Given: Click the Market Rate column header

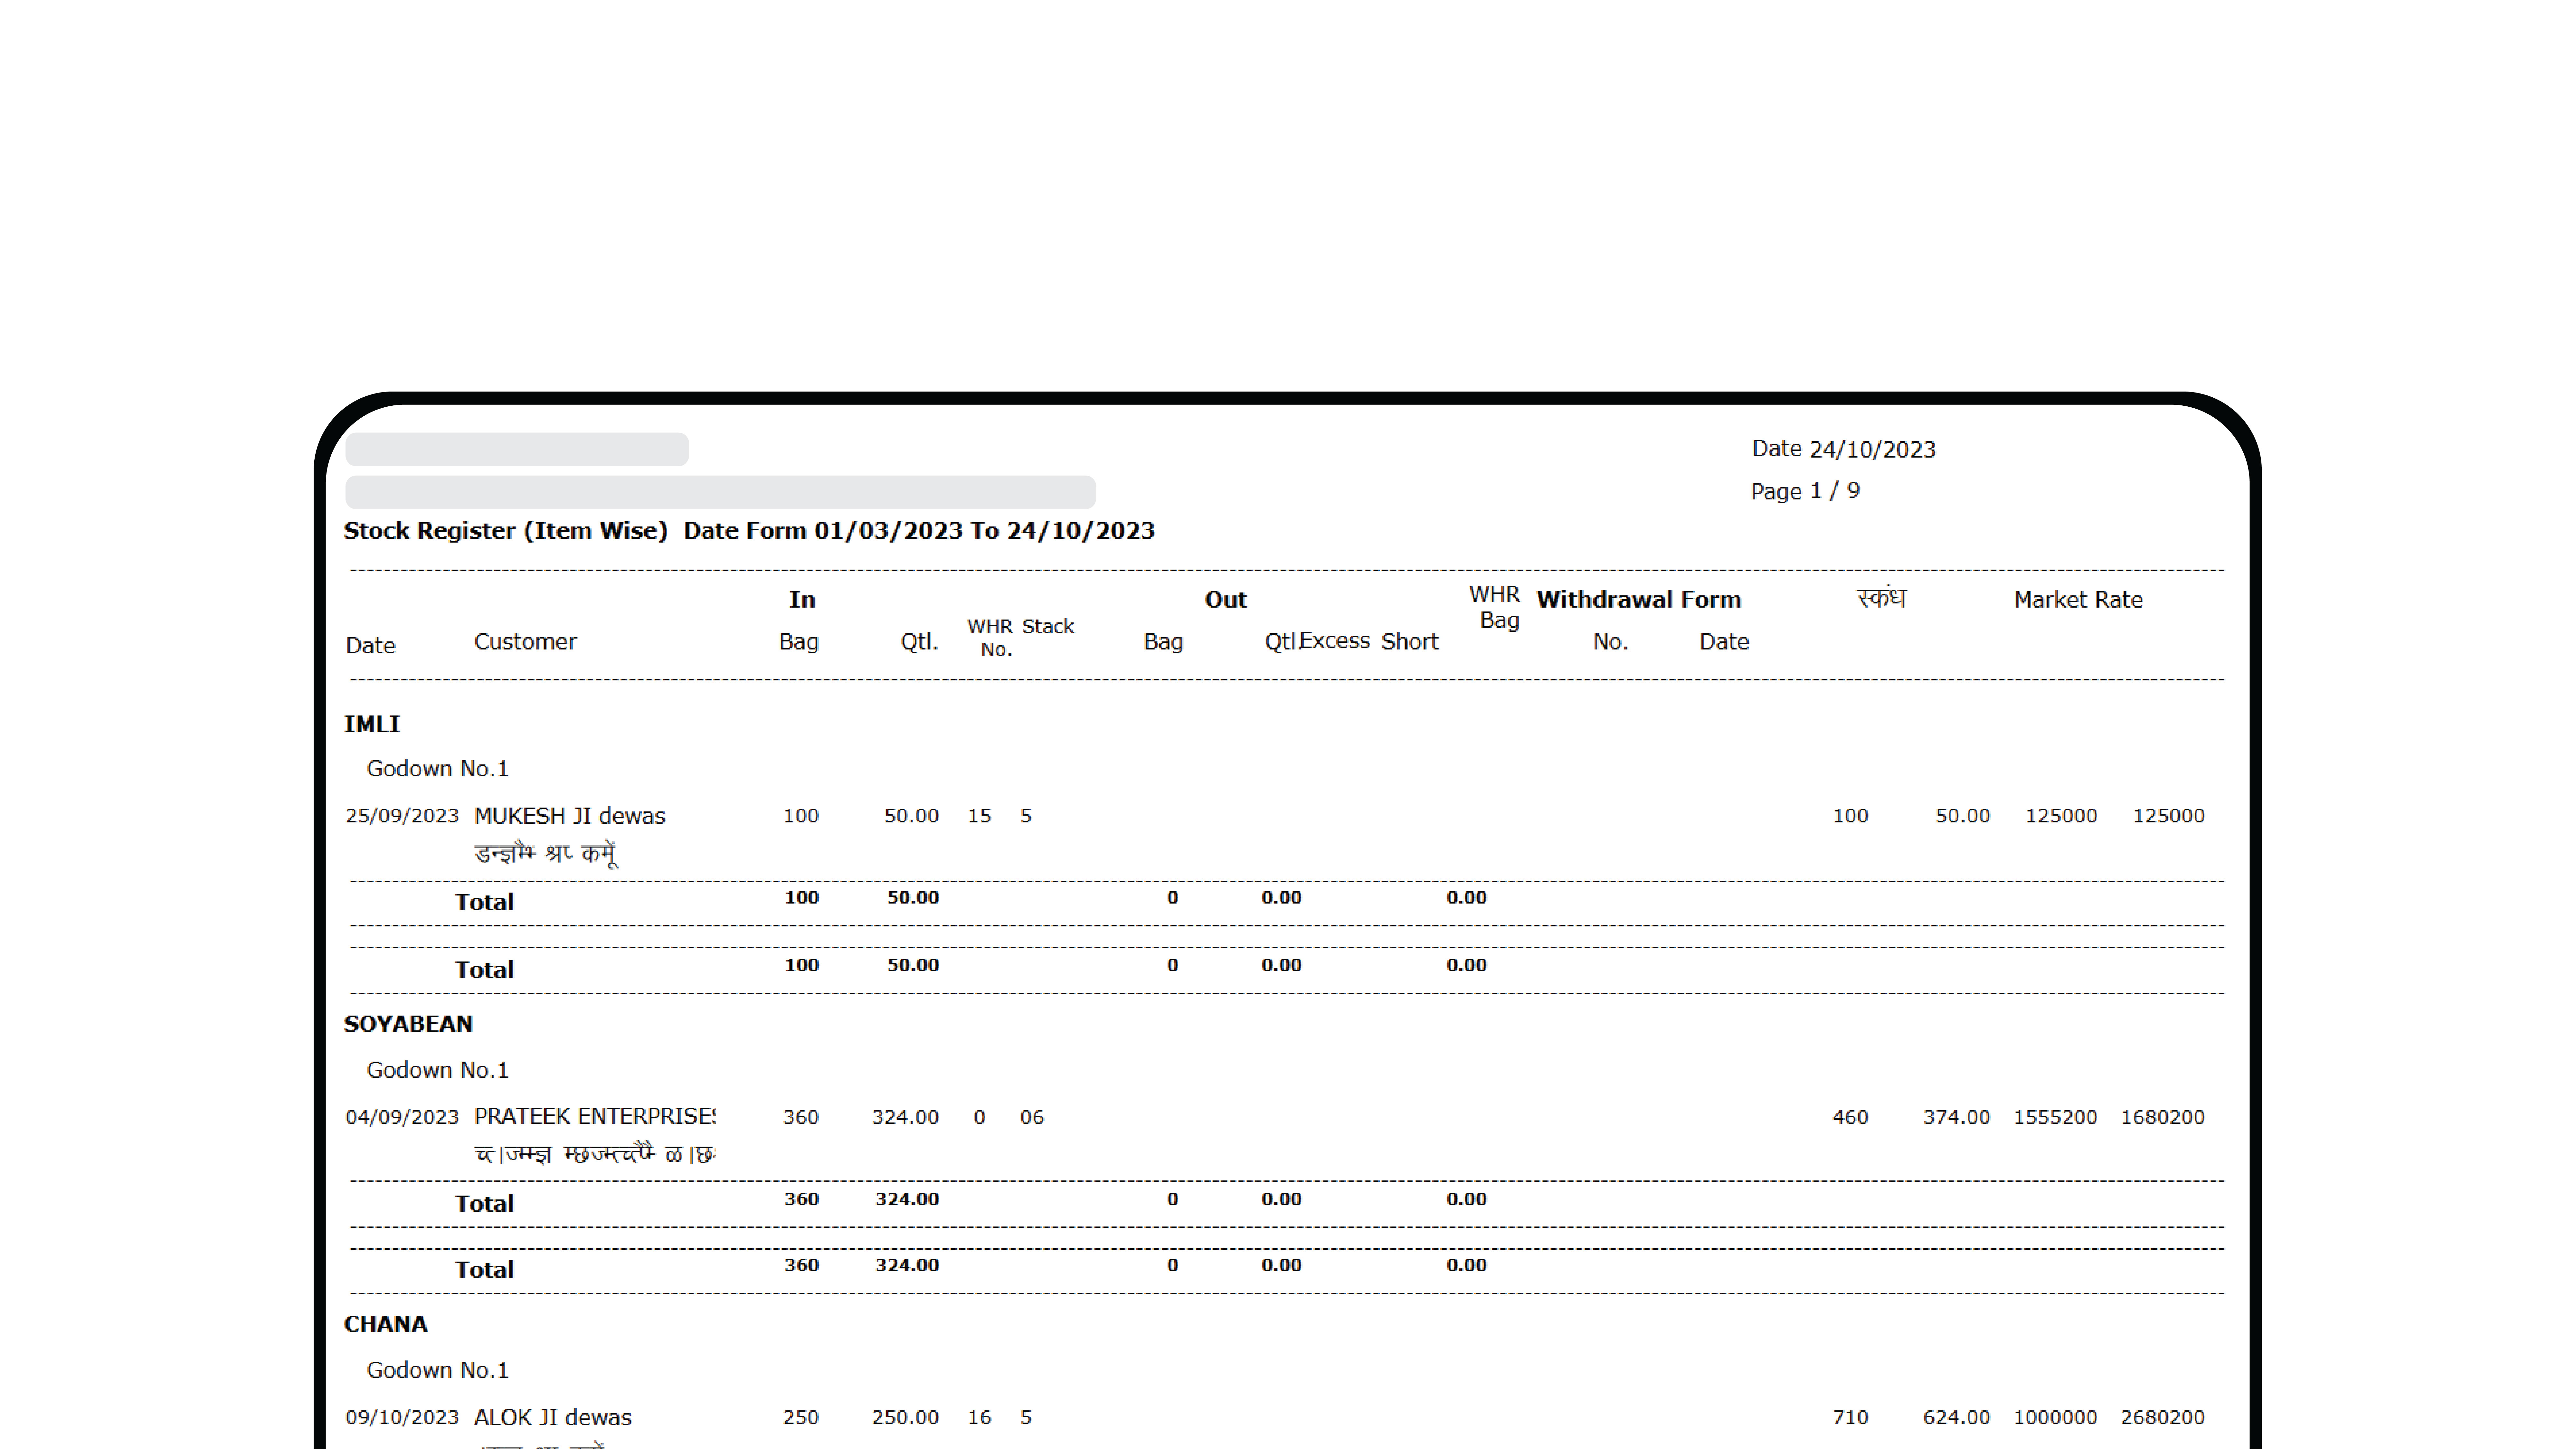Looking at the screenshot, I should 2078,600.
